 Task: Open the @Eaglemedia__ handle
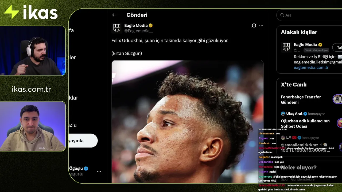(138, 31)
